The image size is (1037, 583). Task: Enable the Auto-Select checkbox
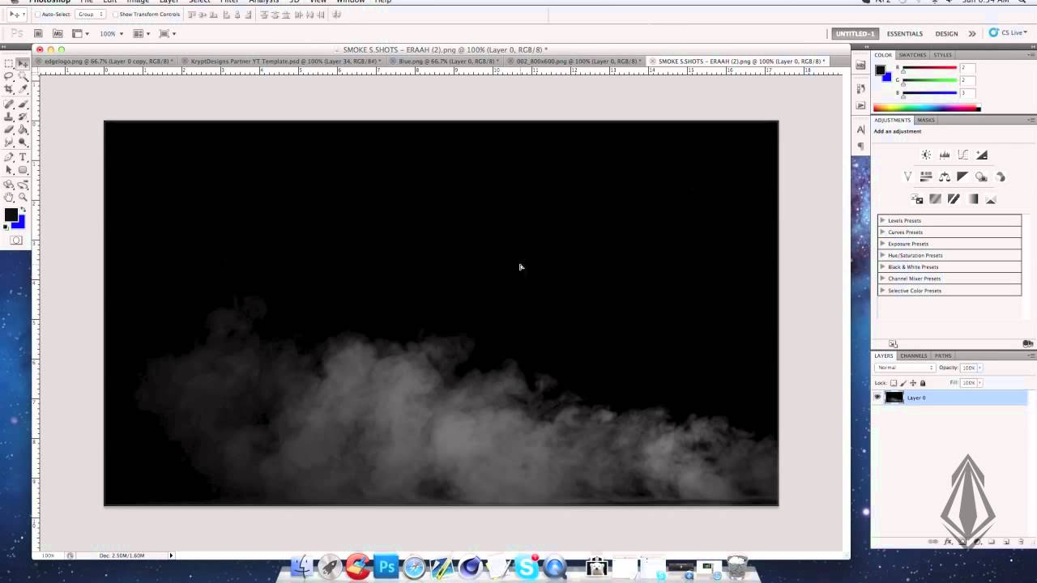38,15
